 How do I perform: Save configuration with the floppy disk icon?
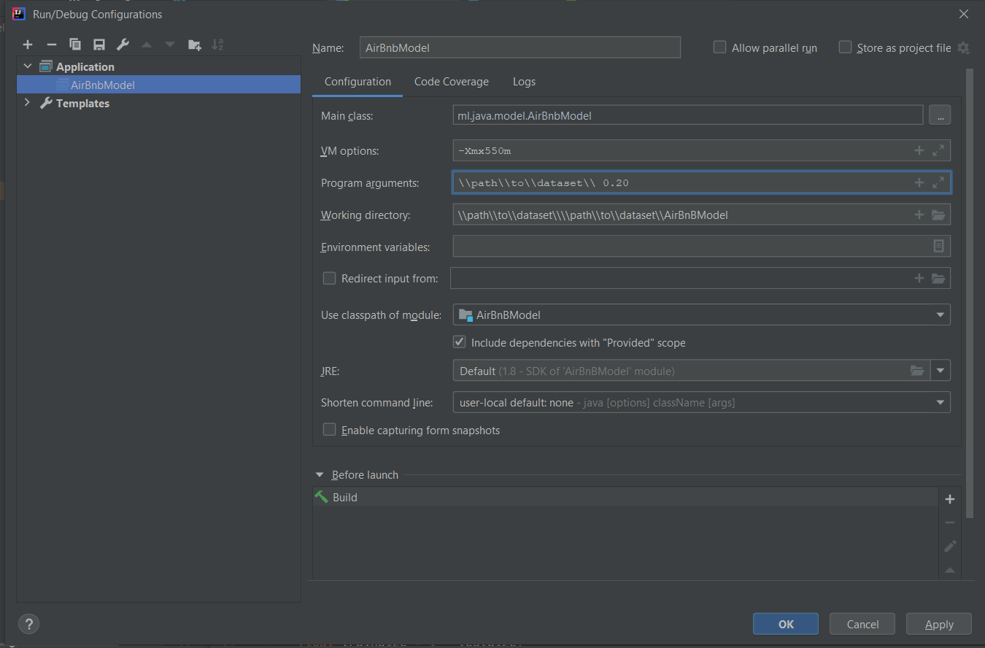tap(99, 45)
